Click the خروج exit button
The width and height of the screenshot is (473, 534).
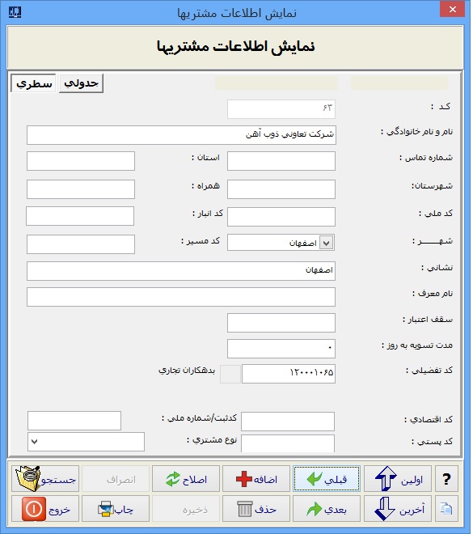[45, 508]
